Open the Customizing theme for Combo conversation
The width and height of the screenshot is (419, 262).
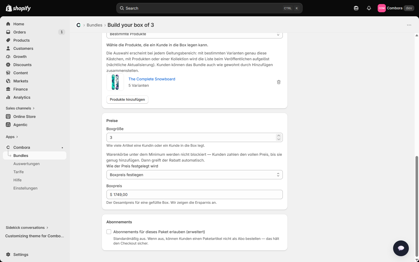[35, 236]
